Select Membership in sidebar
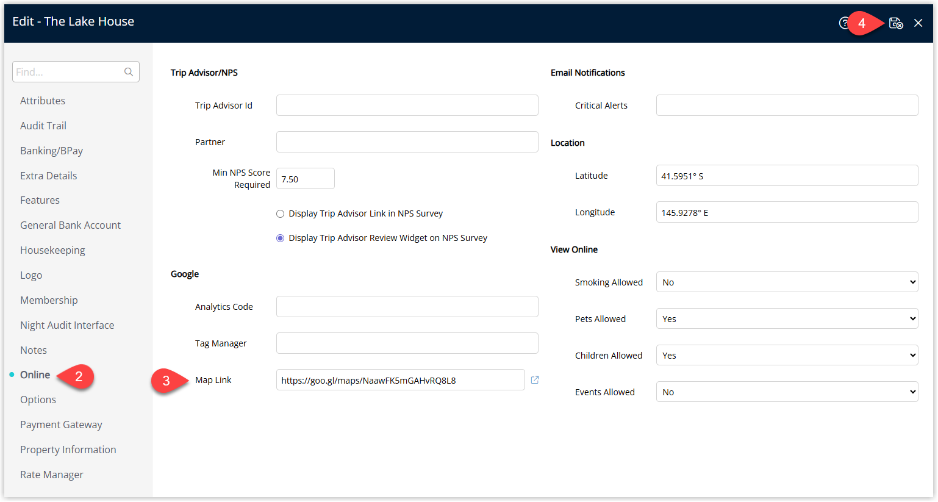The width and height of the screenshot is (938, 502). point(49,300)
